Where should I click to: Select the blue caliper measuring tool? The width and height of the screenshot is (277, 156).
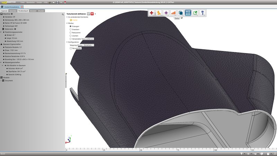point(203,13)
